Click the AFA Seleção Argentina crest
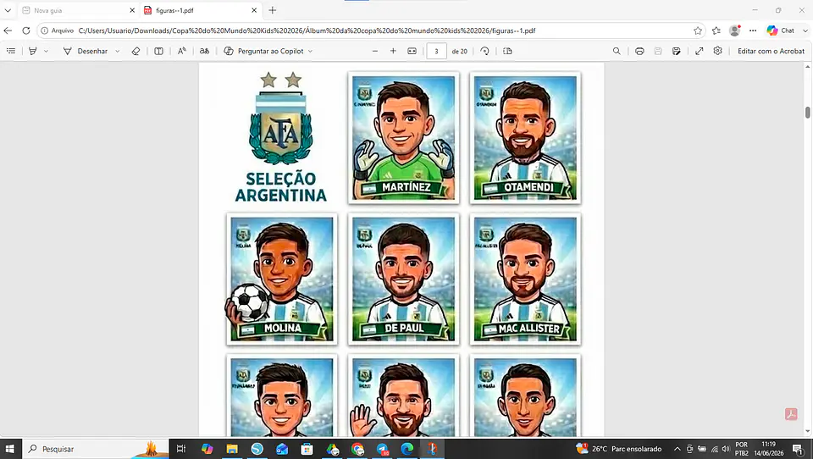 point(281,137)
